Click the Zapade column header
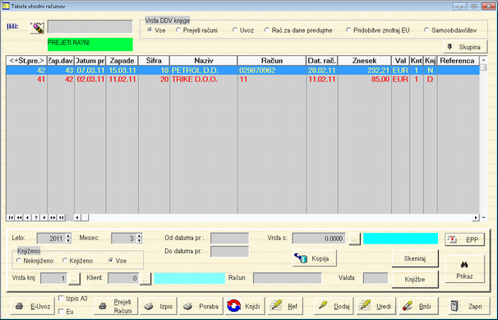This screenshot has width=498, height=320. 122,60
